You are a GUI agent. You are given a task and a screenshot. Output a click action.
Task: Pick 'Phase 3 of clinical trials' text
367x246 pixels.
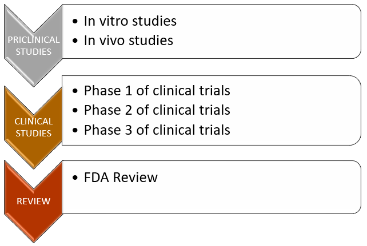click(x=157, y=130)
